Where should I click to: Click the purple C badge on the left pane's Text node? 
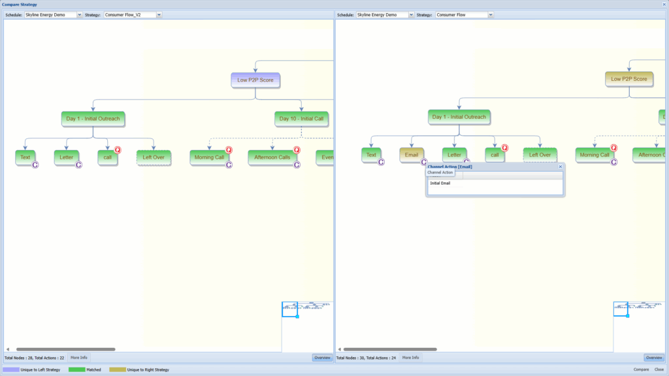click(35, 164)
